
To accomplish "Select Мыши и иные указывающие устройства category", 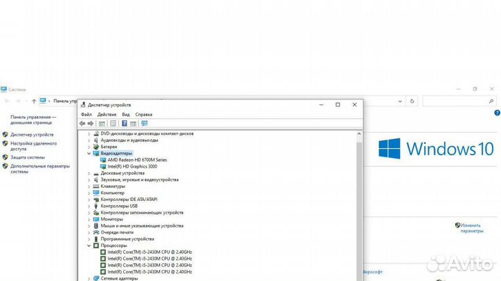I will [142, 226].
